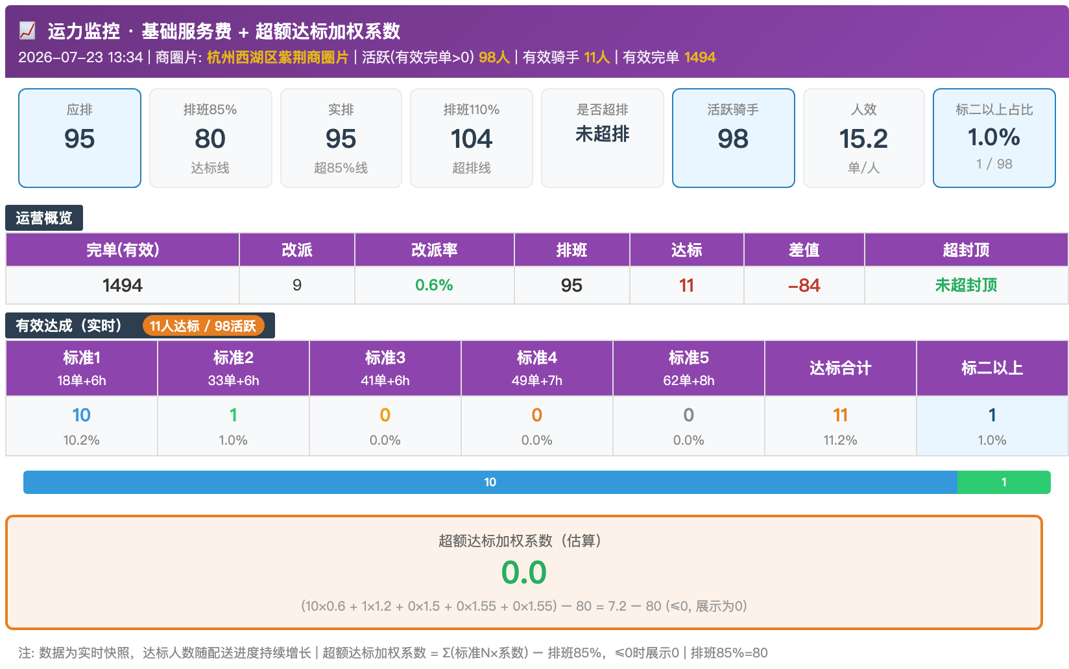Image resolution: width=1069 pixels, height=669 pixels.
Task: Click the 改派率 column header
Action: click(x=435, y=250)
